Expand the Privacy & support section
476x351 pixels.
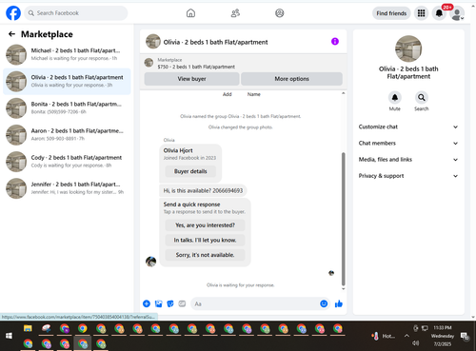click(408, 176)
